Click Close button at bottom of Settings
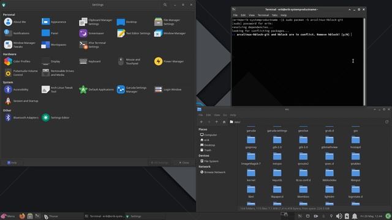Screen dimensions: 392x220 [x=184, y=163]
